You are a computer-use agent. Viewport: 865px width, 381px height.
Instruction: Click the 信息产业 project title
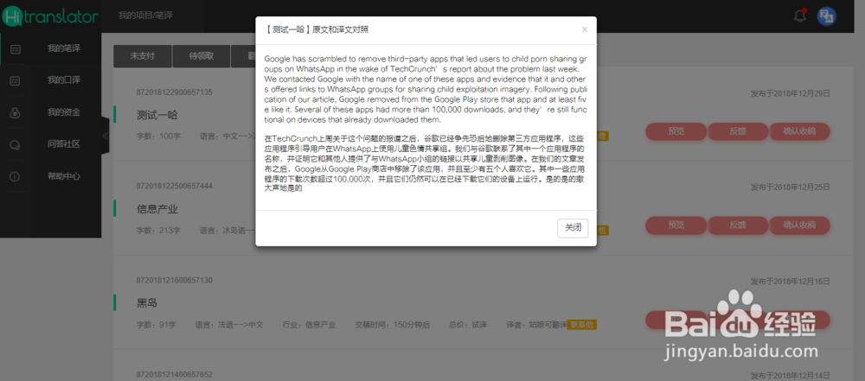click(x=157, y=210)
